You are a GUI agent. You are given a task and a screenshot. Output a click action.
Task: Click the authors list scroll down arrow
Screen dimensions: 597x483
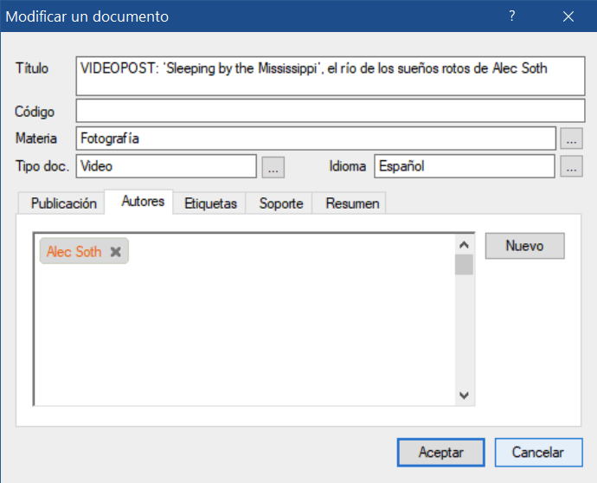(465, 395)
